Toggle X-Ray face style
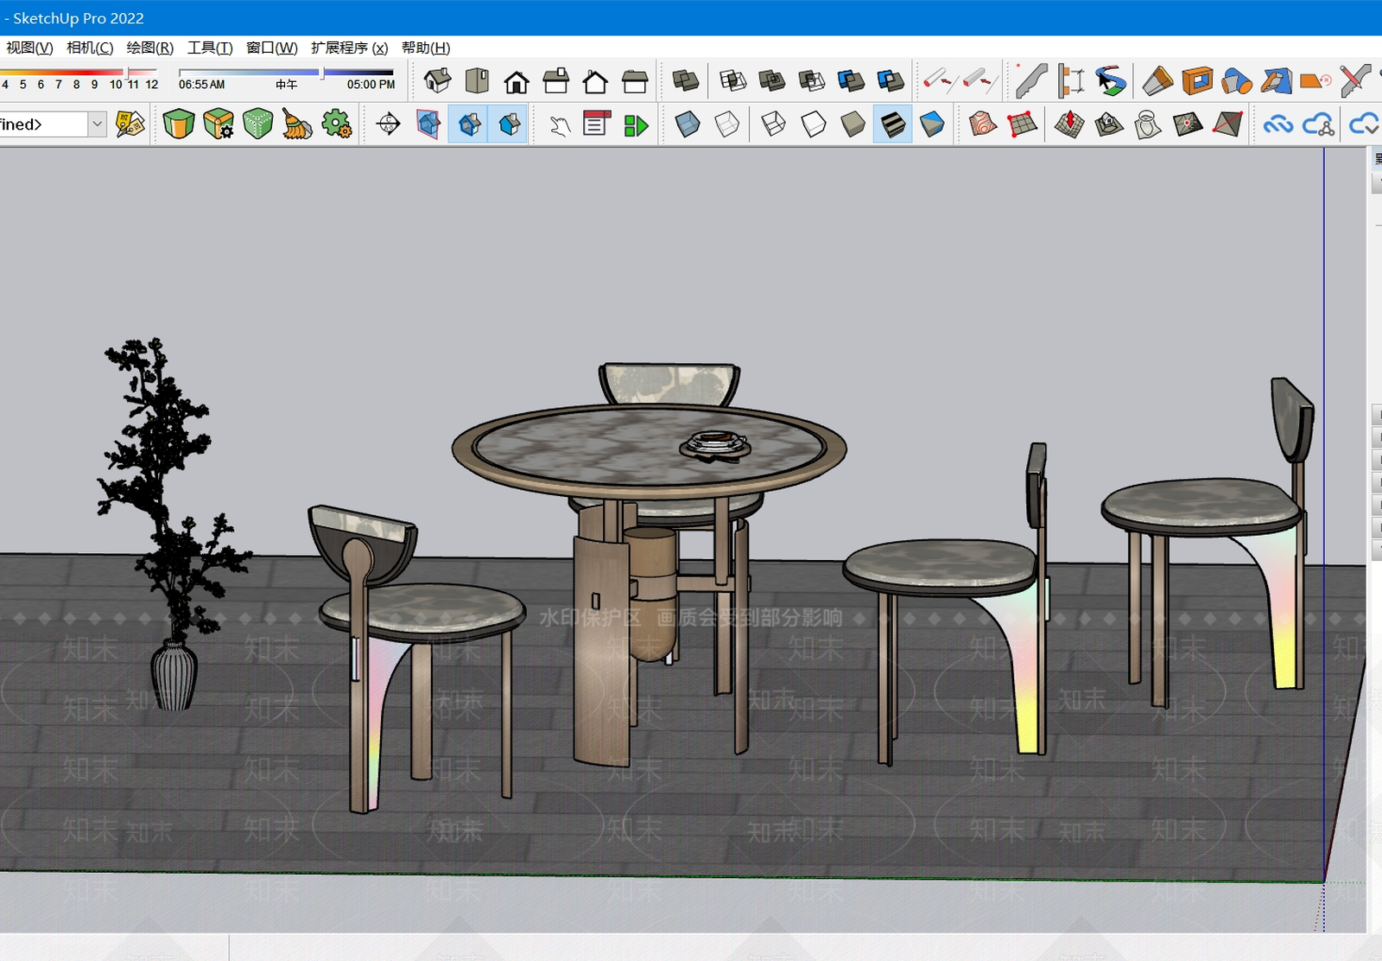Image resolution: width=1382 pixels, height=961 pixels. (x=688, y=124)
